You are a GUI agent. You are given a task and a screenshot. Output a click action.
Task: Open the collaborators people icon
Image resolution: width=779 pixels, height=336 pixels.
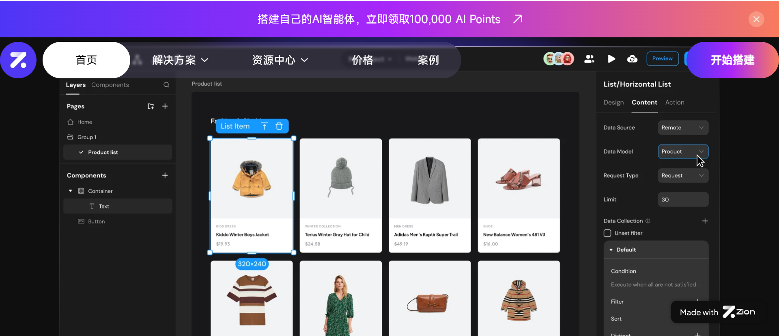tap(589, 59)
